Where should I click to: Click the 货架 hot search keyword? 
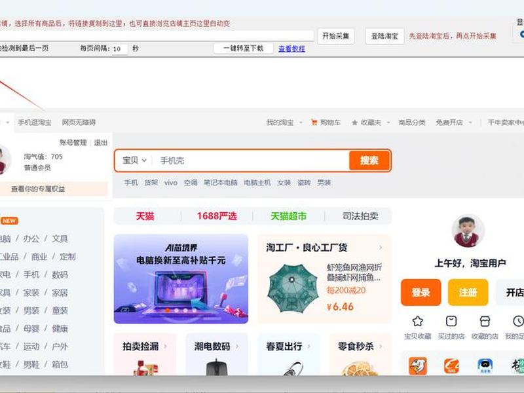click(151, 183)
